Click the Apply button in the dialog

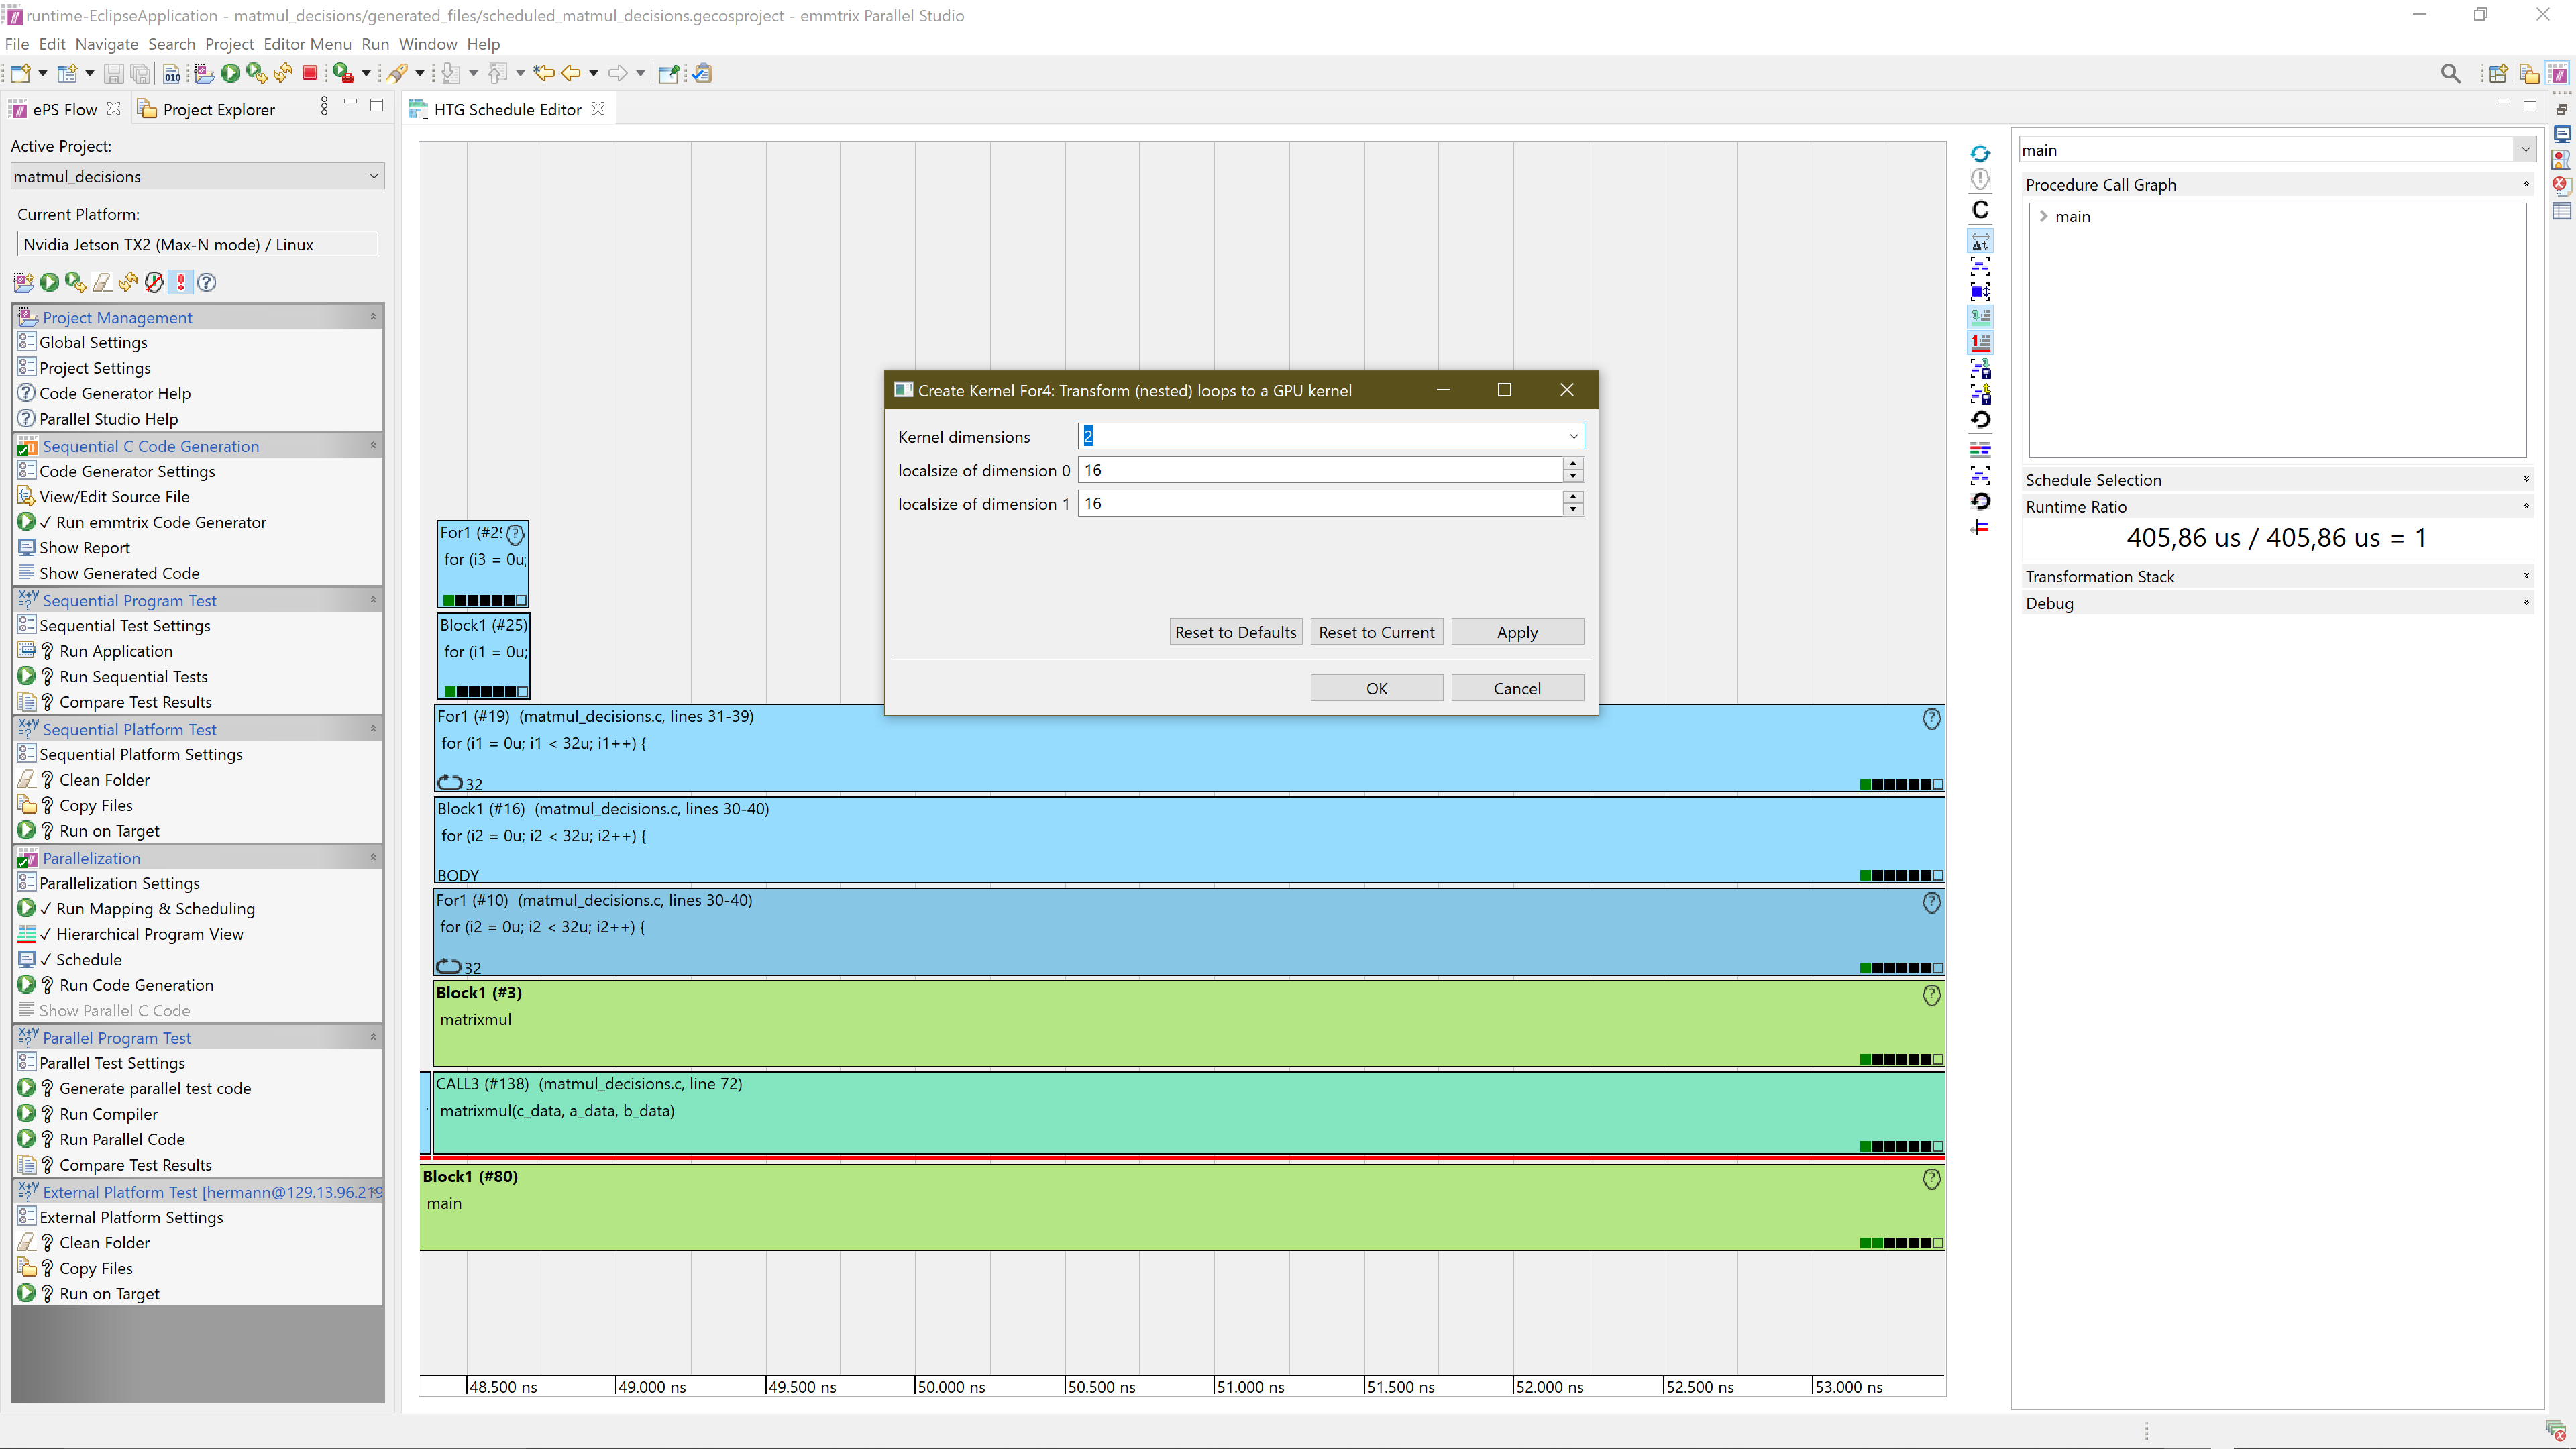[1517, 632]
